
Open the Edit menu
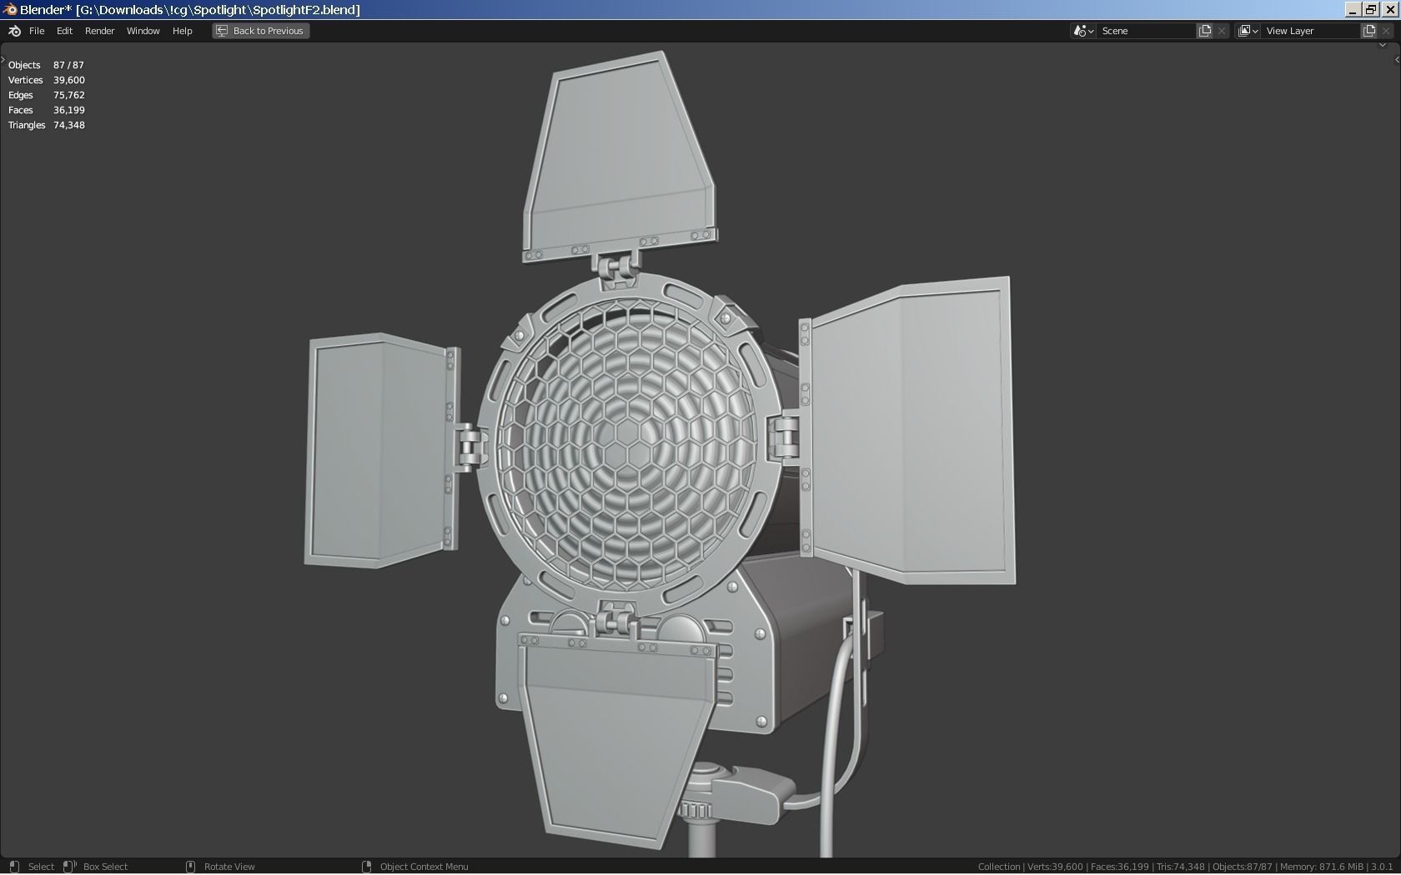(x=64, y=31)
